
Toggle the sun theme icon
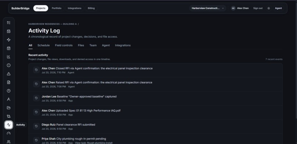pyautogui.click(x=269, y=8)
